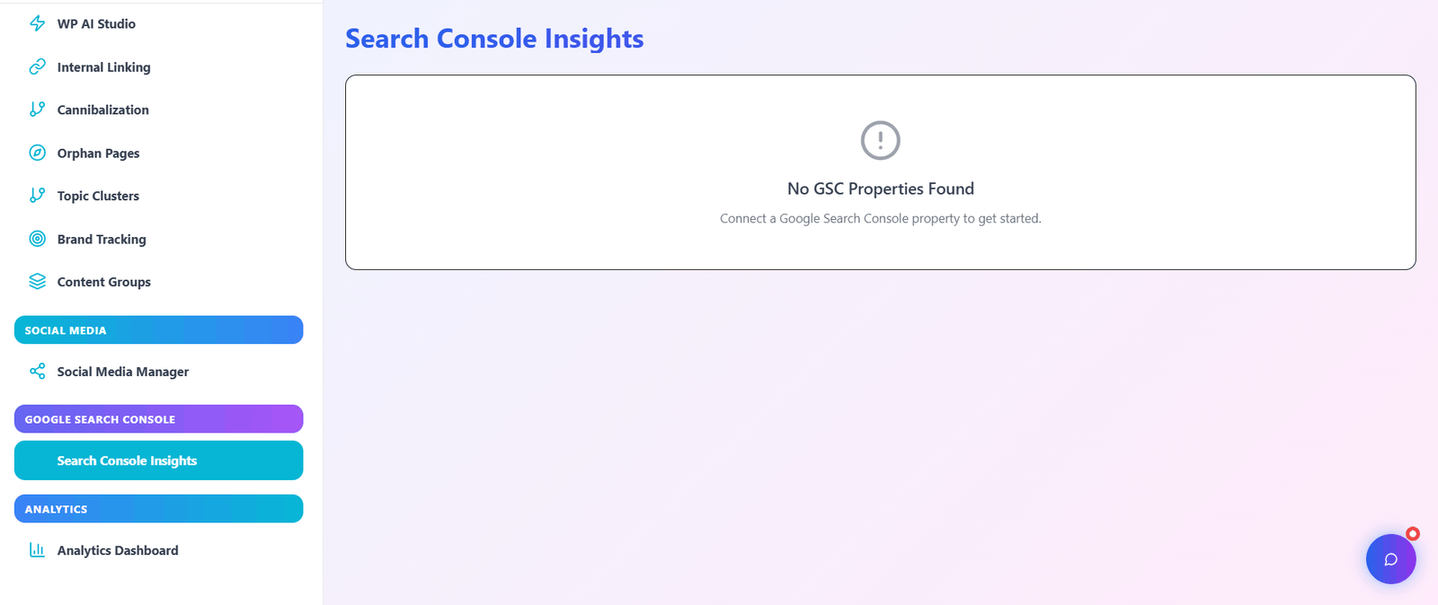Image resolution: width=1438 pixels, height=605 pixels.
Task: Click the WP AI Studio lightning icon
Action: [37, 24]
